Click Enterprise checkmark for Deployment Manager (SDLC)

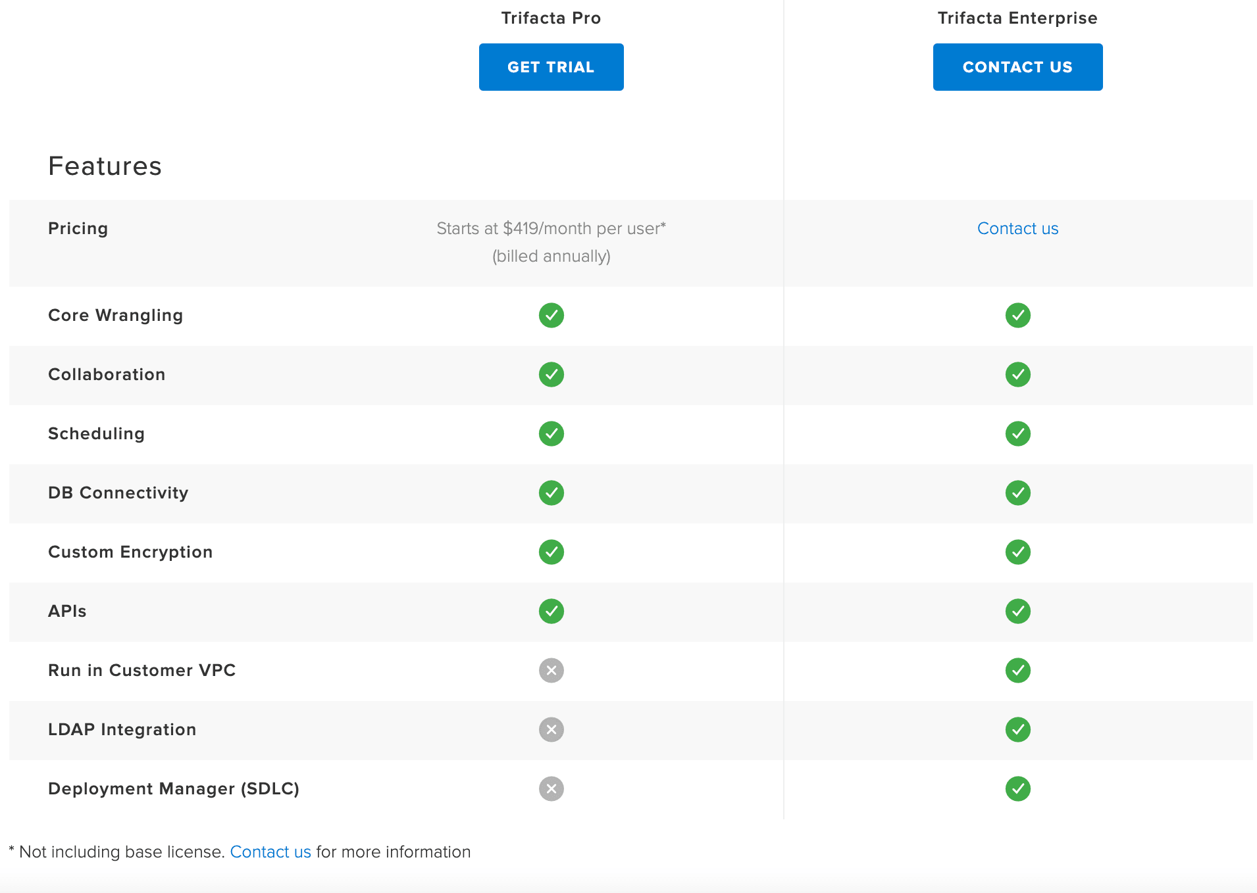pos(1017,789)
